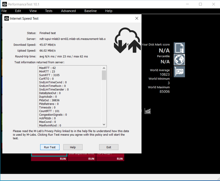This screenshot has width=220, height=181.
Task: Select the "DupAcksIn : 0" line
Action: 48,97
